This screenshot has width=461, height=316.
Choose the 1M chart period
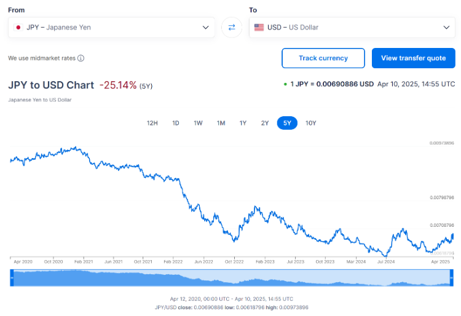click(x=221, y=123)
